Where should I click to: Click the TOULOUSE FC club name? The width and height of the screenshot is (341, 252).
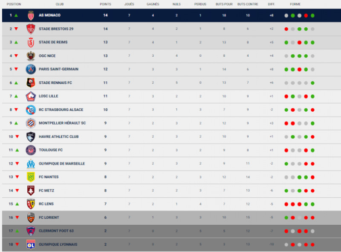click(51, 150)
